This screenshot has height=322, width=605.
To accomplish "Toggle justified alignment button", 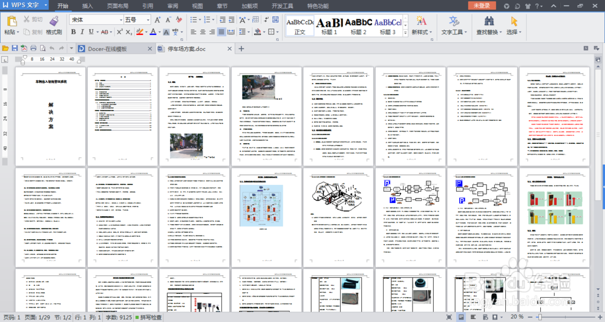I will pos(221,32).
